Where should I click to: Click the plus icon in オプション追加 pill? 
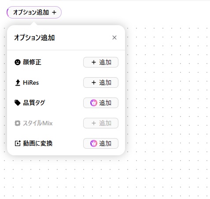click(54, 12)
